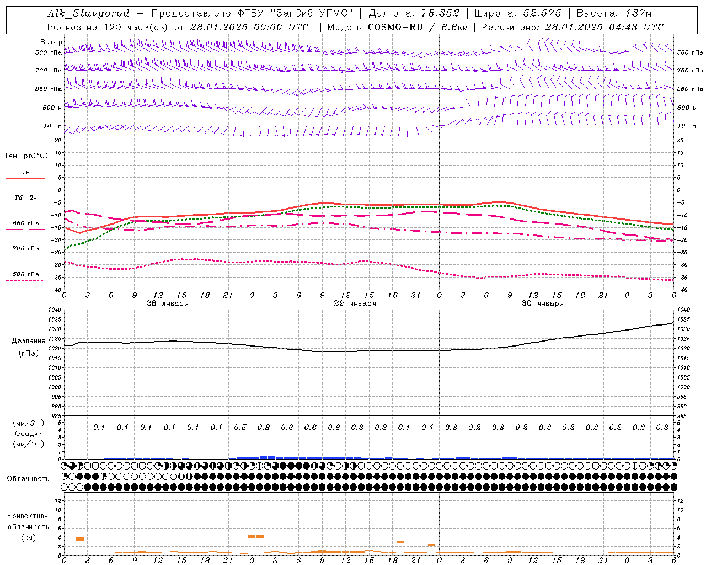
Task: Select the Долгота: 78.352 header value
Action: 413,13
